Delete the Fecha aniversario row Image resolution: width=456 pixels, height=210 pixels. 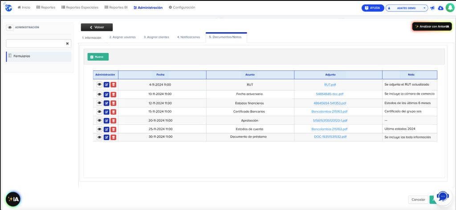pyautogui.click(x=114, y=95)
